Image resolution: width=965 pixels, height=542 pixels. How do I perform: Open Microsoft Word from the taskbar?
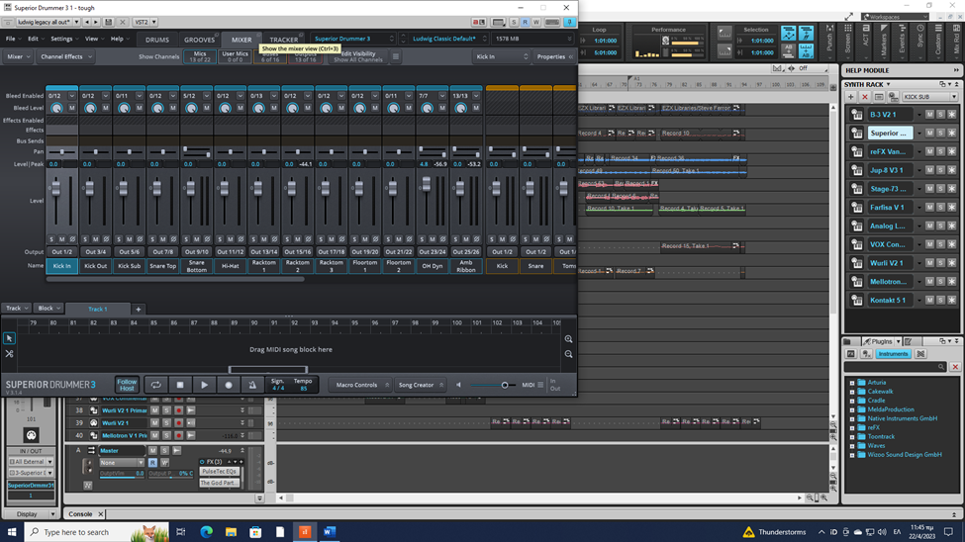(330, 531)
